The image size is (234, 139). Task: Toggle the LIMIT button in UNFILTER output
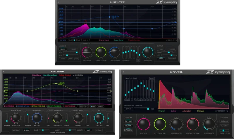coord(161,59)
